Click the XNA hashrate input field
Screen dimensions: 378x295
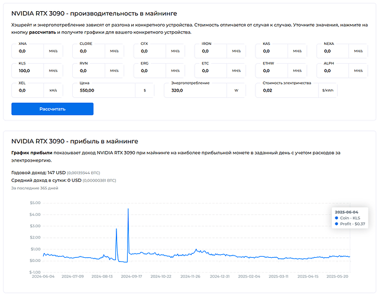[x=27, y=51]
